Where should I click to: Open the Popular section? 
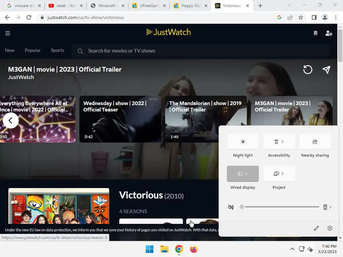pos(32,50)
